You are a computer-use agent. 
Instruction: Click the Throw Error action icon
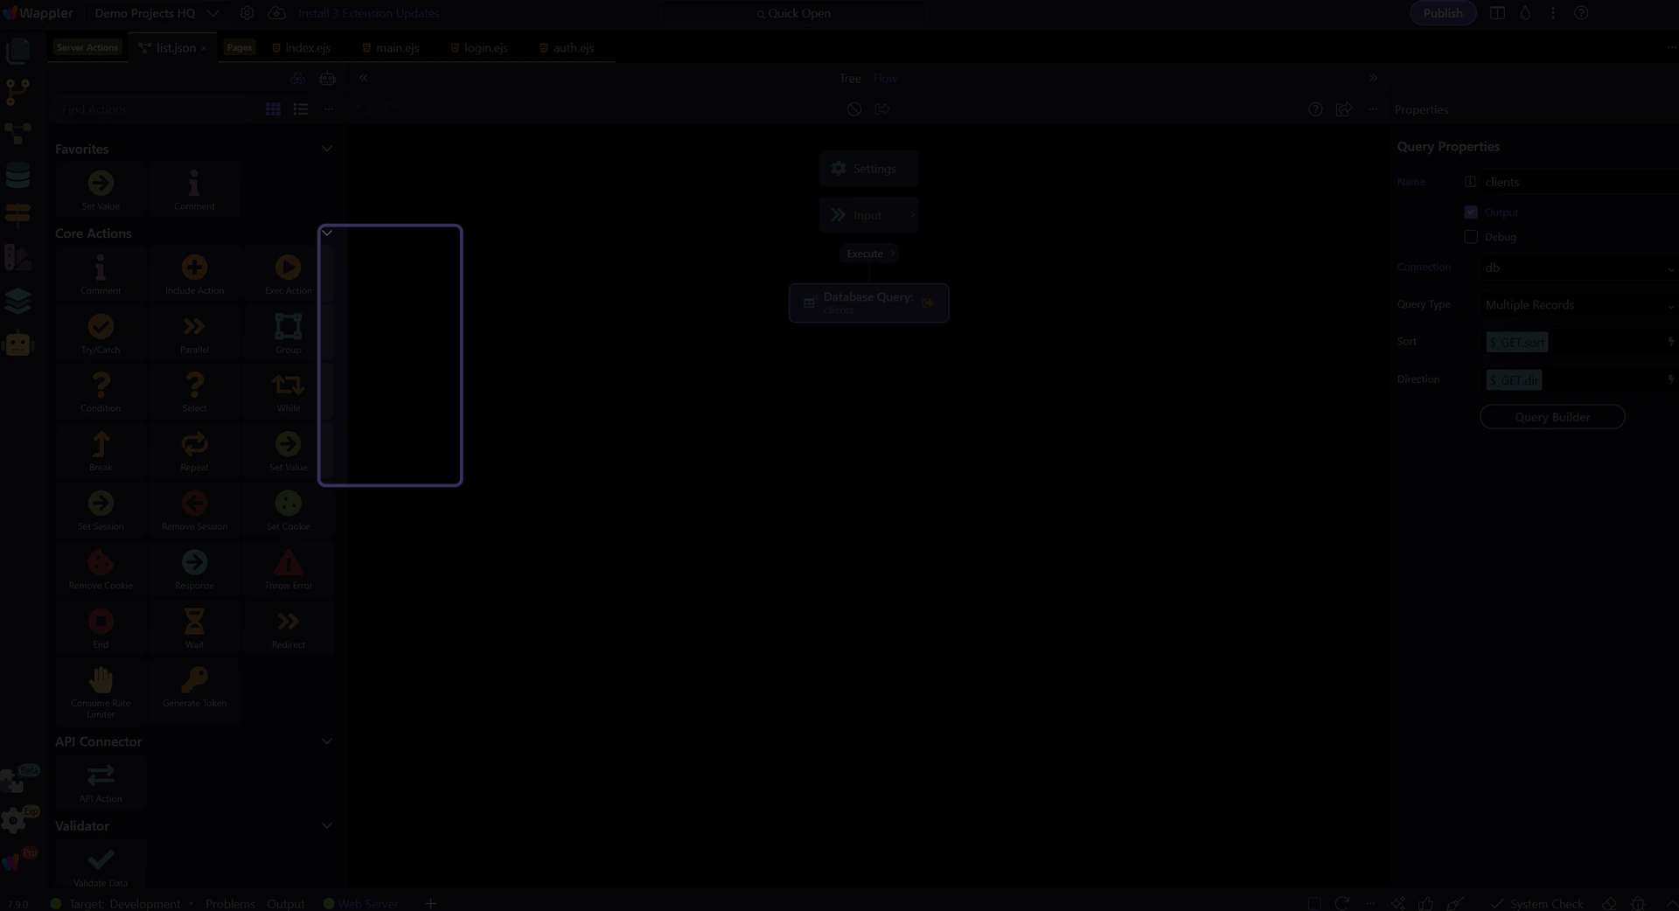point(288,563)
